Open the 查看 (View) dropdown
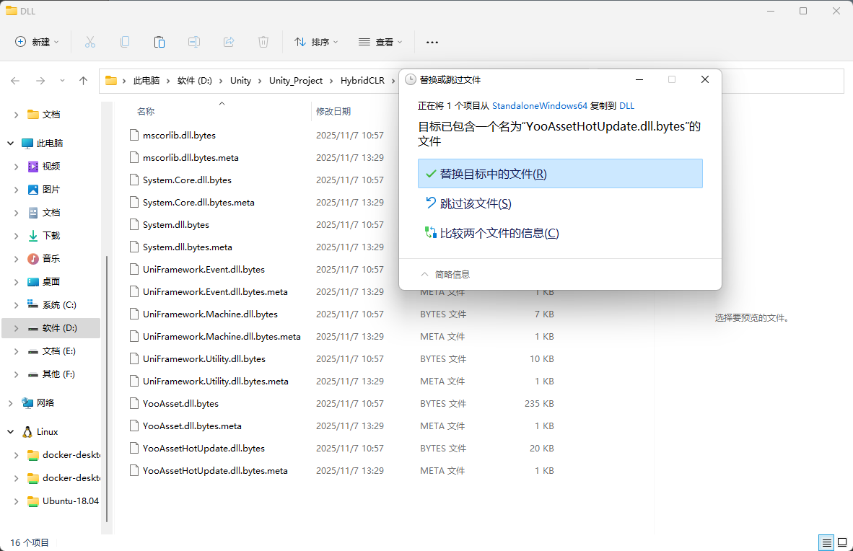This screenshot has height=551, width=853. 380,42
